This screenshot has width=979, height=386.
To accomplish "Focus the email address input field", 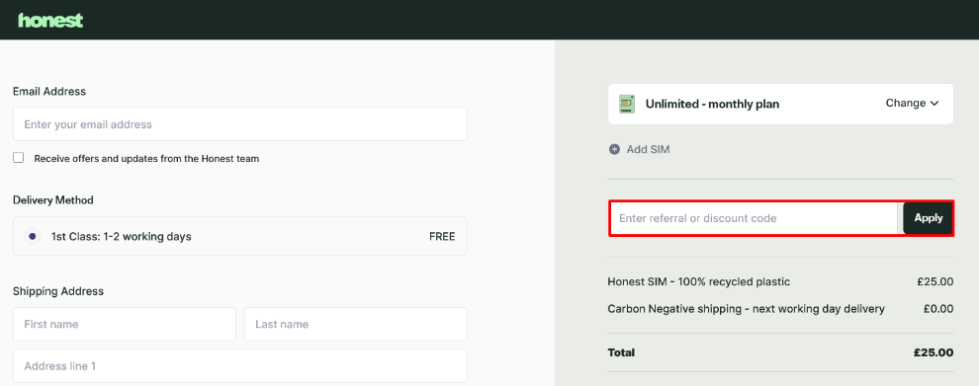I will (239, 124).
